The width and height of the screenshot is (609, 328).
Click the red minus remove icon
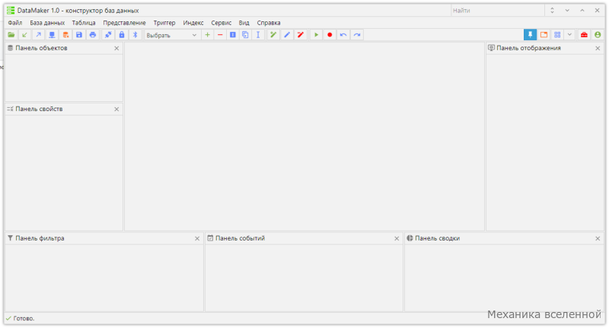pos(220,35)
